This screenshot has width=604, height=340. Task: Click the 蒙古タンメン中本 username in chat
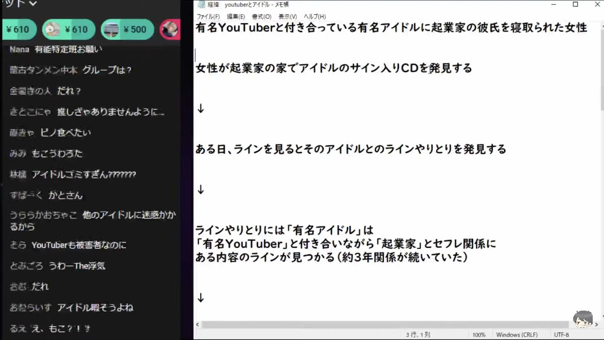tap(43, 70)
